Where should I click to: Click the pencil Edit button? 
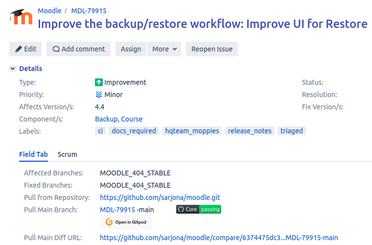(x=25, y=49)
